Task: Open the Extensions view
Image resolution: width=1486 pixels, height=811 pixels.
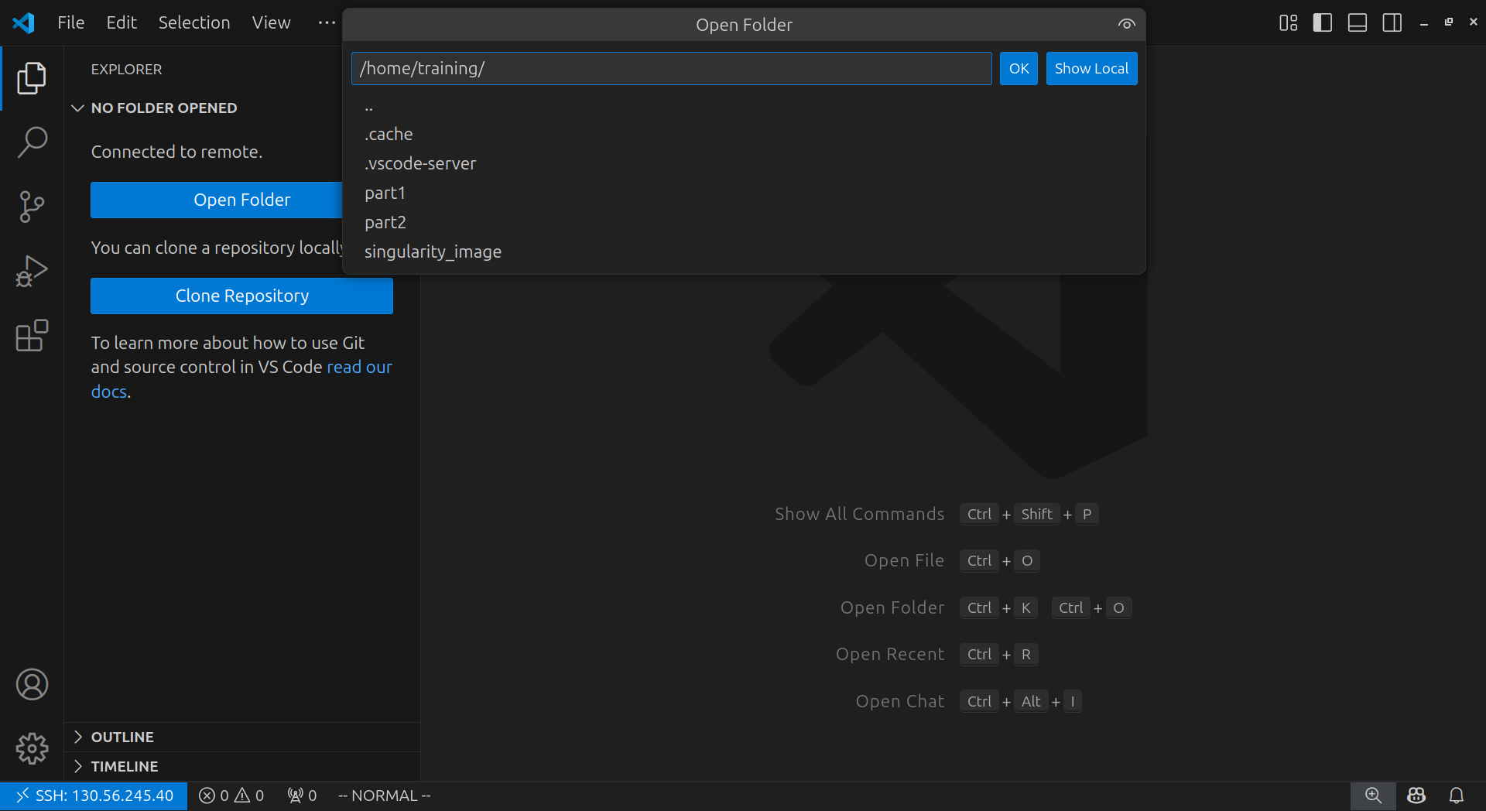Action: [32, 336]
